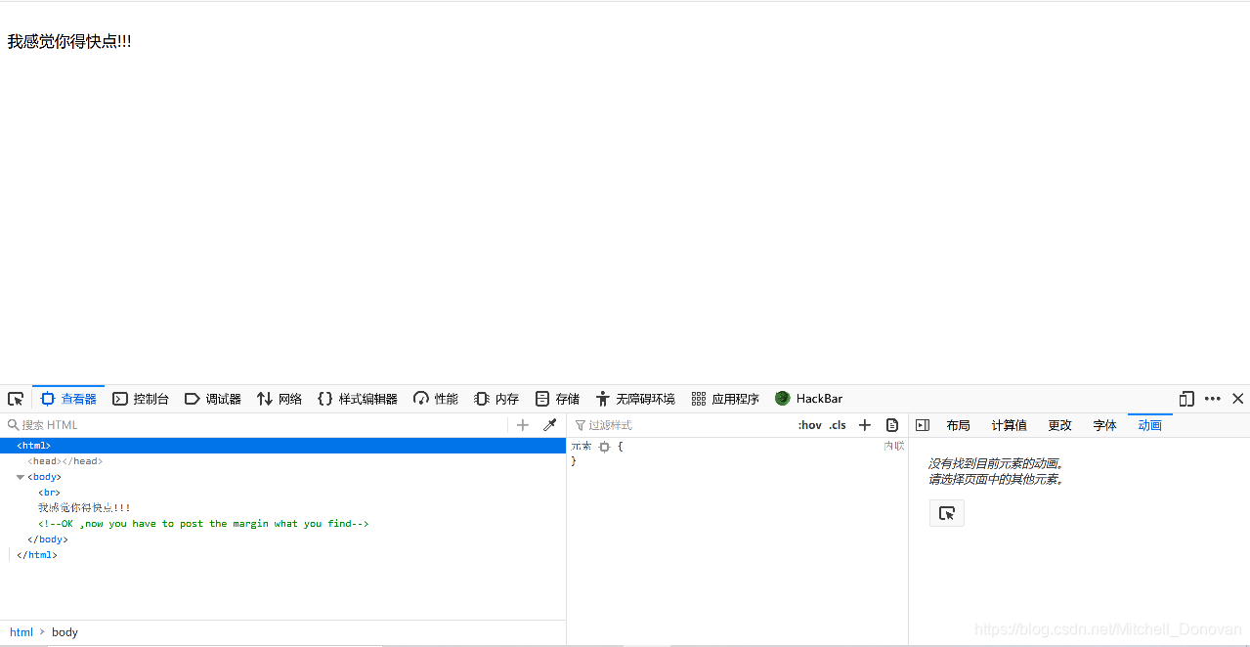Click the html breadcrumb link
1250x647 pixels.
click(22, 631)
